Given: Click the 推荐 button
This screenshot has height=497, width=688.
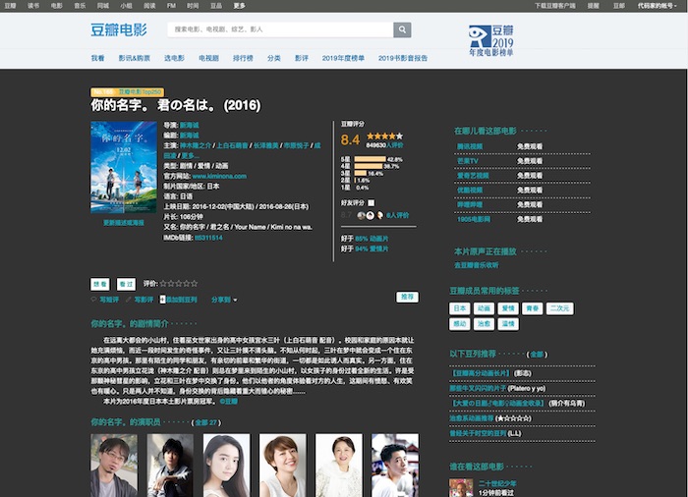Looking at the screenshot, I should click(x=407, y=297).
